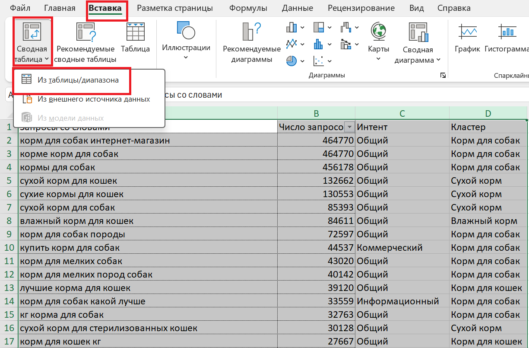The width and height of the screenshot is (529, 348).
Task: Insert a column bar chart
Action: [292, 28]
